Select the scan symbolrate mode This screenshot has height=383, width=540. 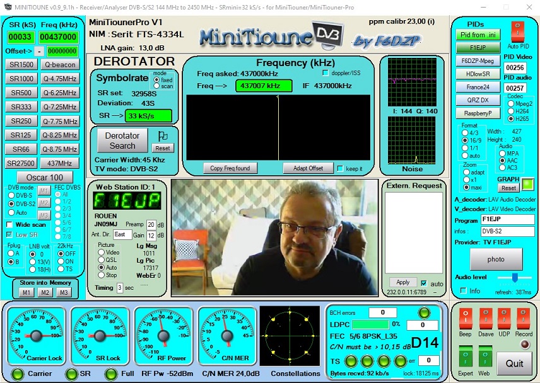pyautogui.click(x=157, y=87)
